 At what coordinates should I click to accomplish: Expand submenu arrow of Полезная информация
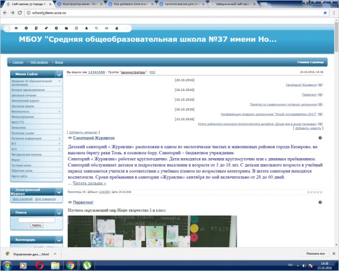click(59, 138)
